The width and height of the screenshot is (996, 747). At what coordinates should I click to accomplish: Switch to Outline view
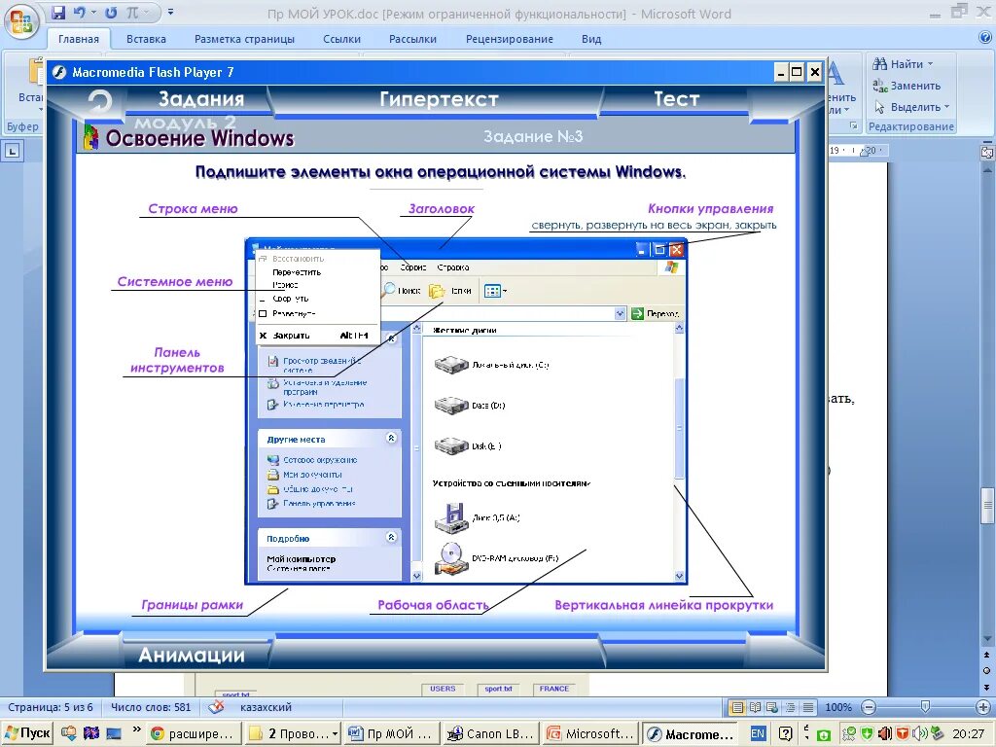coord(790,707)
